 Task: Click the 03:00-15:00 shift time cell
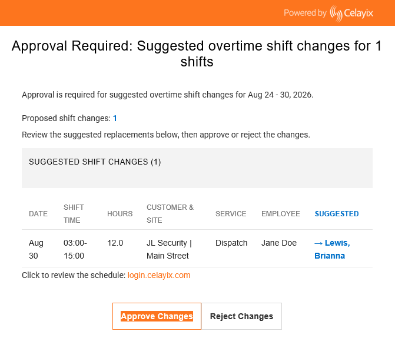[75, 249]
